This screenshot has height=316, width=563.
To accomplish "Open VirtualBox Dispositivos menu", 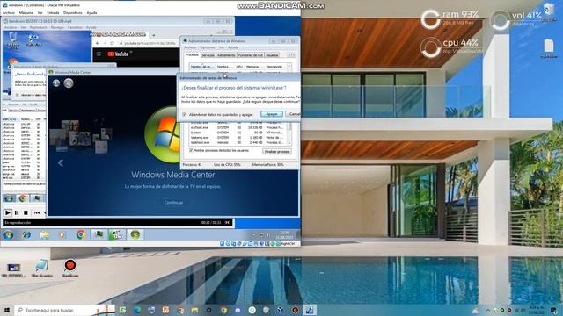I will pos(72,12).
